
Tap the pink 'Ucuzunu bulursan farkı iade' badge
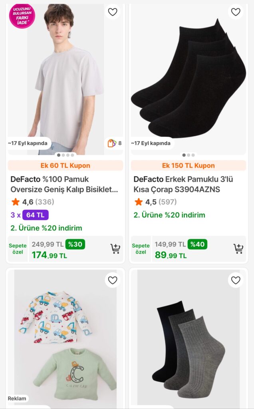click(22, 16)
